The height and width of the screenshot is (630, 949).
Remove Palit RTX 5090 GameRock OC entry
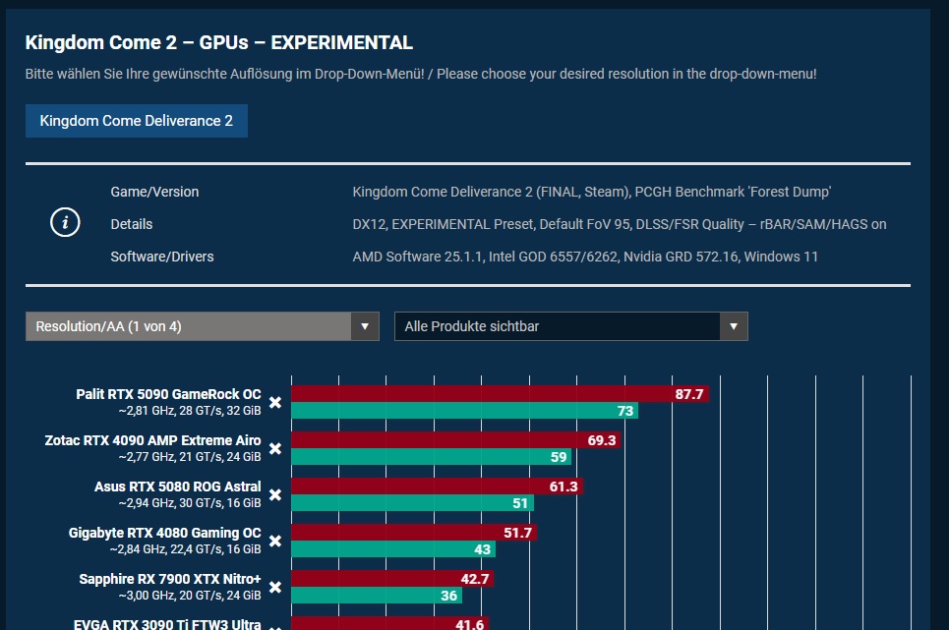coord(274,403)
